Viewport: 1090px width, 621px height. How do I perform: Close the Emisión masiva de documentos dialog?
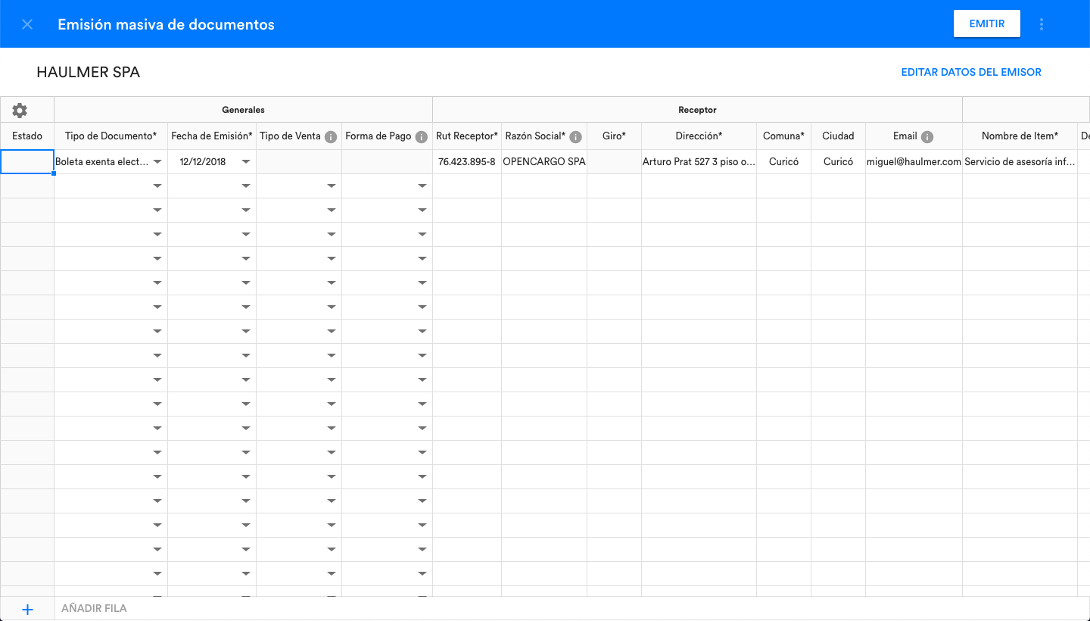click(x=27, y=24)
